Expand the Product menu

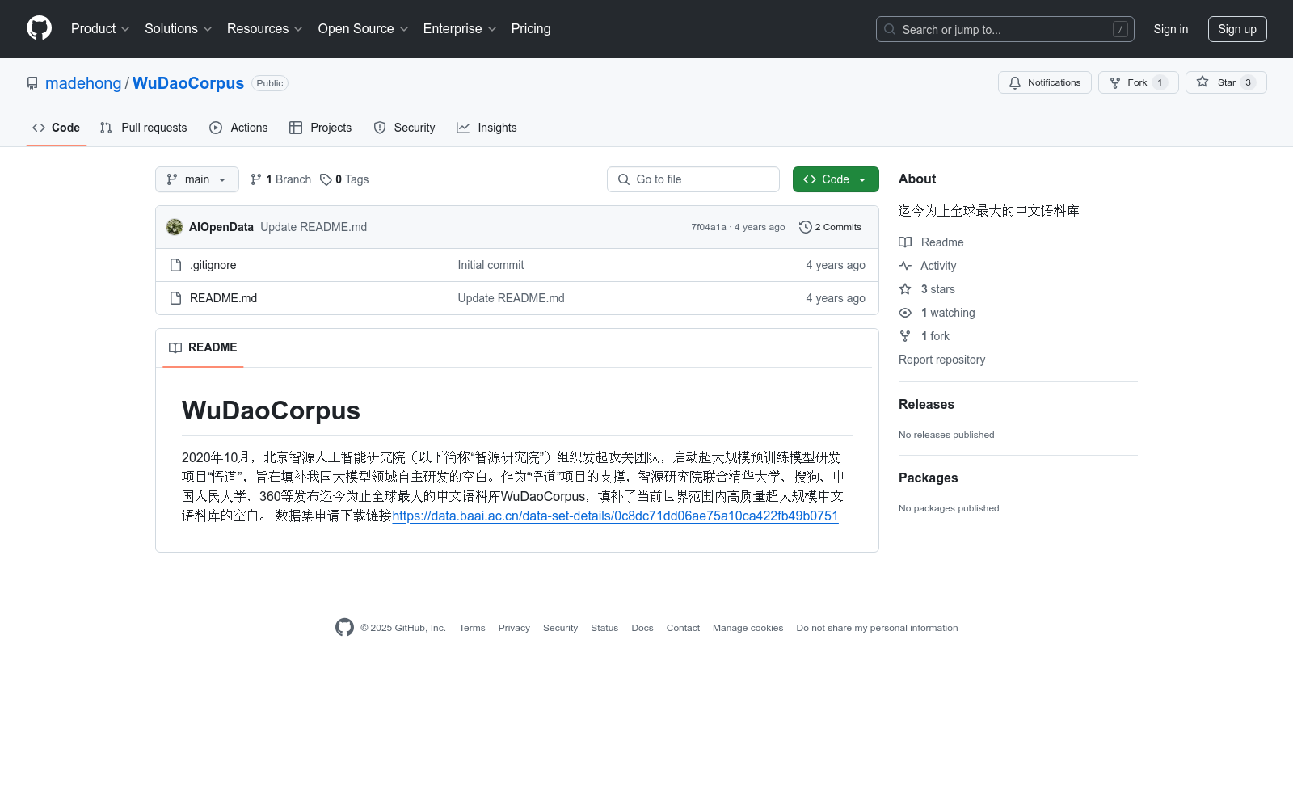click(100, 28)
